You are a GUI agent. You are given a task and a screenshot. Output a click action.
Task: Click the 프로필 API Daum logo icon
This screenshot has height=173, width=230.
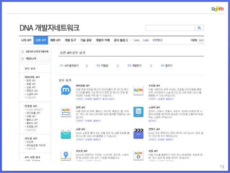coord(138,90)
